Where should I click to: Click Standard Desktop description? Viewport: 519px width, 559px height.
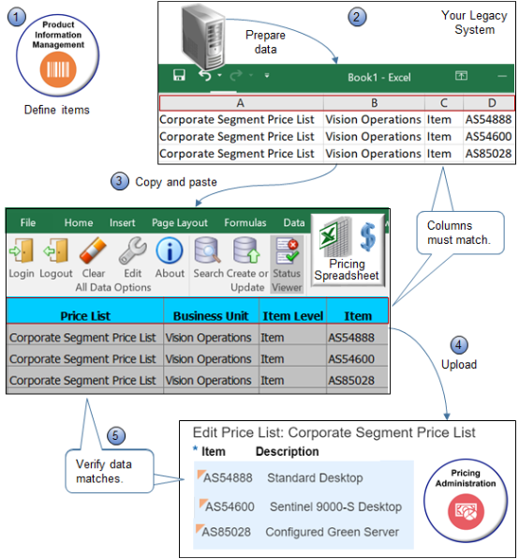pos(315,477)
